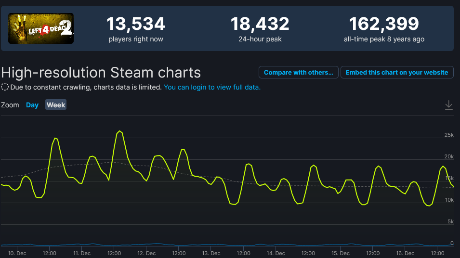The height and width of the screenshot is (258, 460).
Task: Click the High-resolution Steam charts heading
Action: point(101,73)
